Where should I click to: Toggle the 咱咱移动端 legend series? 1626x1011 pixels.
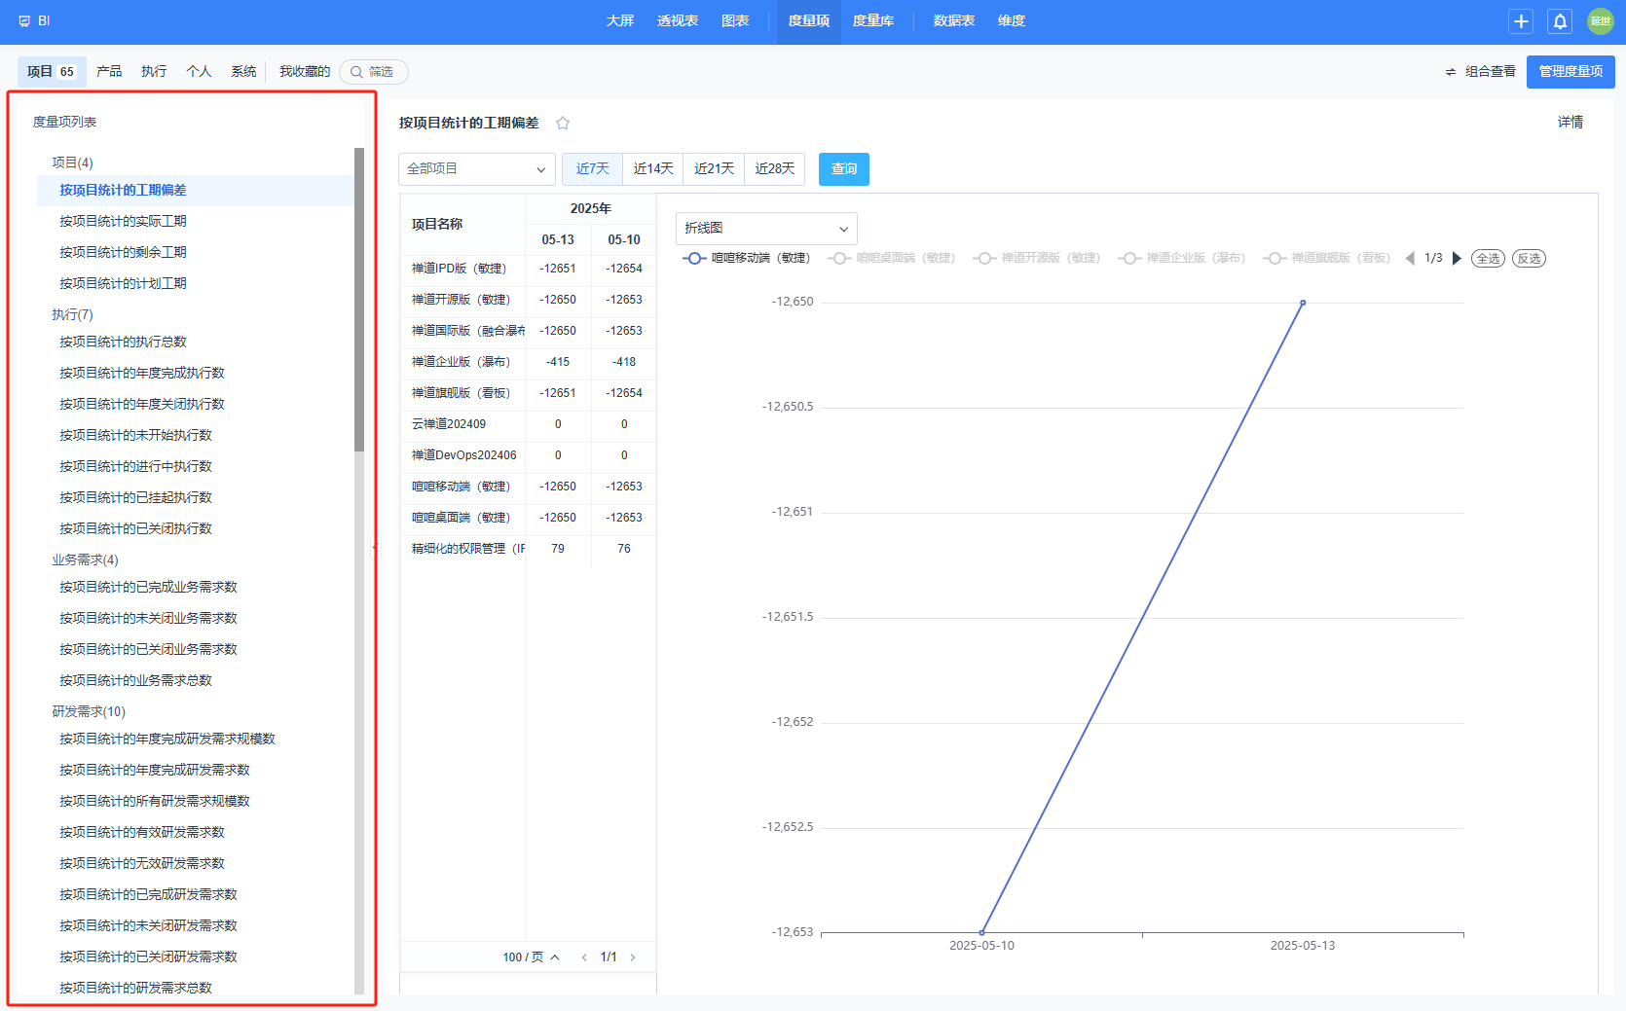pyautogui.click(x=747, y=259)
